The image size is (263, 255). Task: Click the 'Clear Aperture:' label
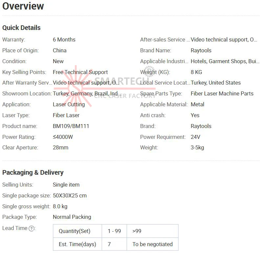pos(20,148)
